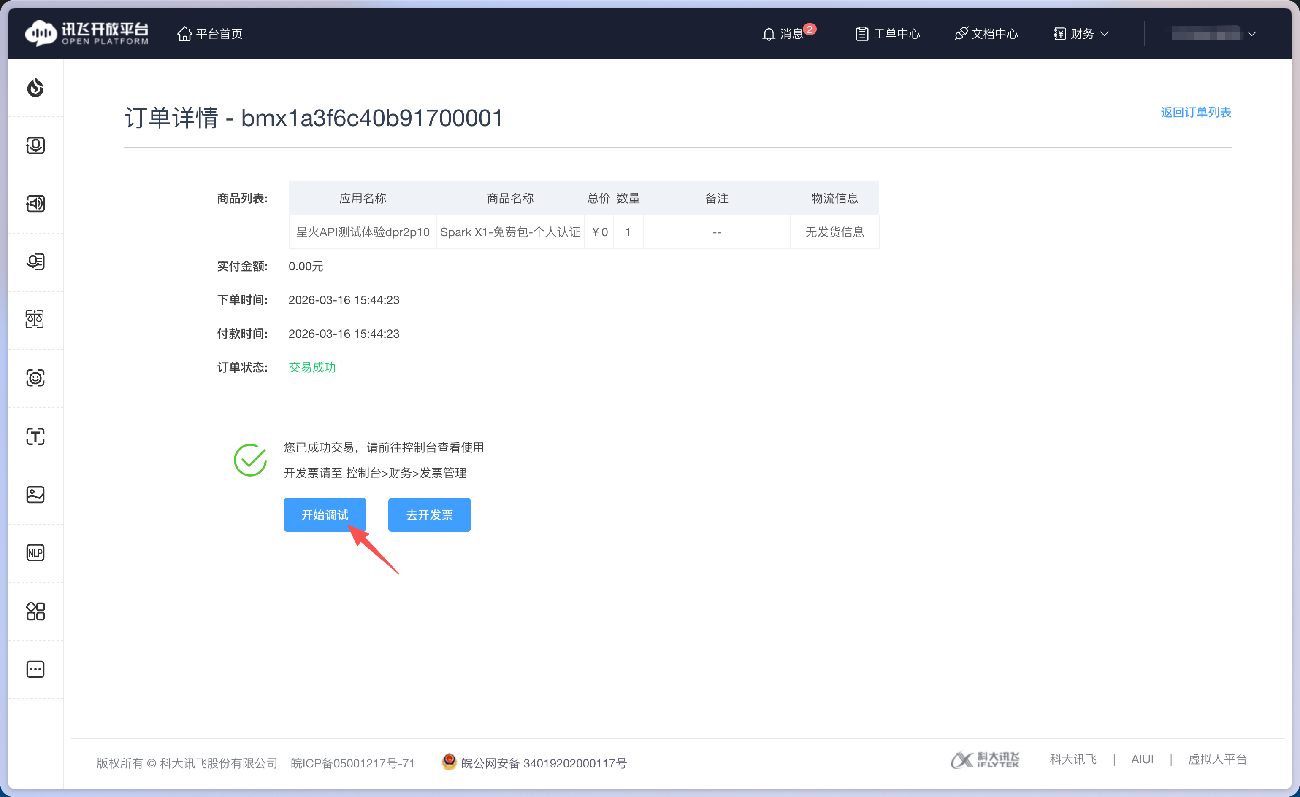Open 工单中心 from the top bar

[887, 33]
